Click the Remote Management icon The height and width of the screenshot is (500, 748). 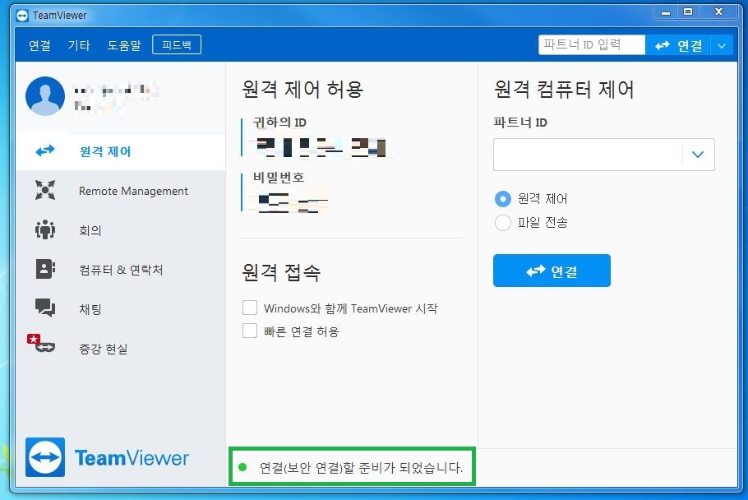[x=45, y=190]
